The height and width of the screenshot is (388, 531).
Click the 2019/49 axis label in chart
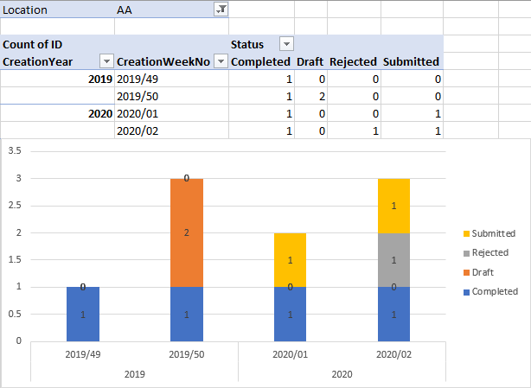pos(83,354)
